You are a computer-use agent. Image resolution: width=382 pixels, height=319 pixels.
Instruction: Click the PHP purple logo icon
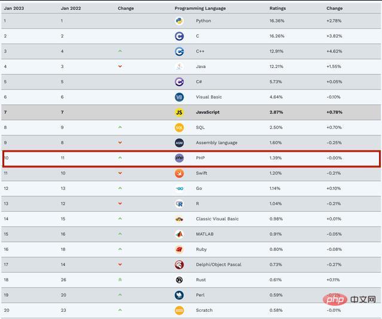[179, 158]
